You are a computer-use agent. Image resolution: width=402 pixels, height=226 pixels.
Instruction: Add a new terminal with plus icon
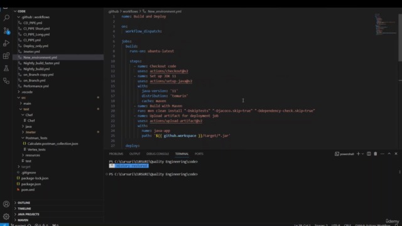coord(358,154)
